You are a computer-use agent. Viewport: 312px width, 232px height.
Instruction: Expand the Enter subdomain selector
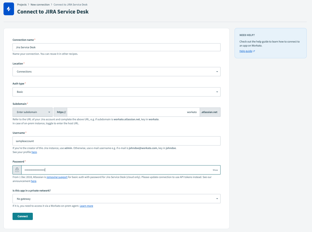(x=32, y=112)
